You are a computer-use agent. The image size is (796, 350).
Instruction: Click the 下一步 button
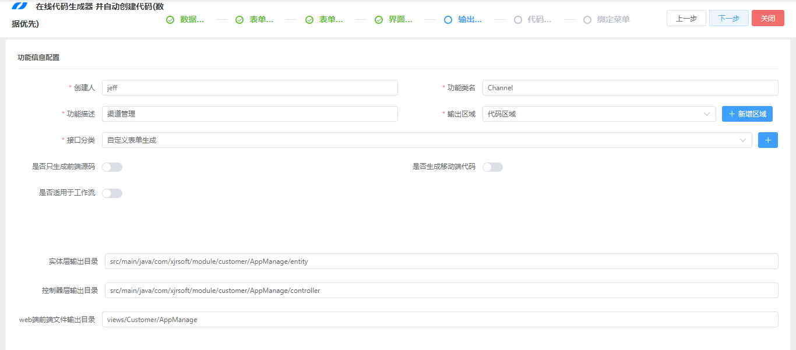coord(728,18)
